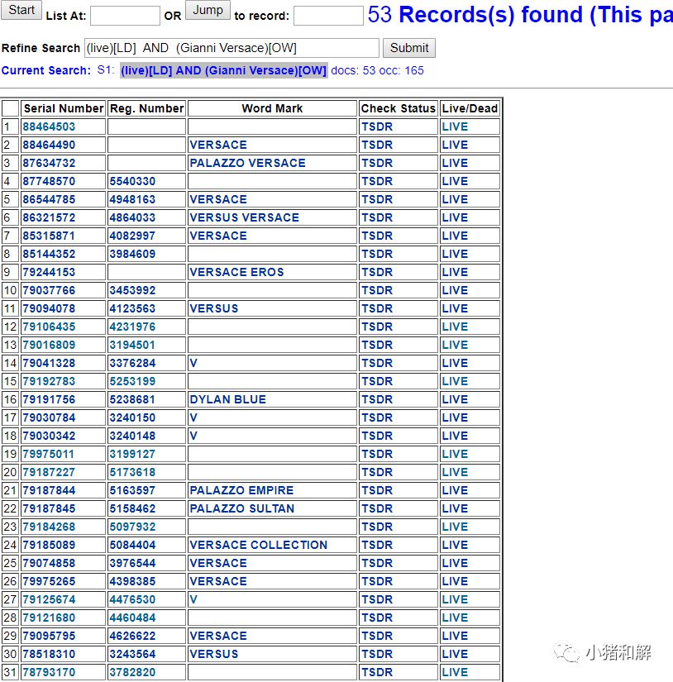
Task: Open registration number 4460484
Action: pos(132,618)
